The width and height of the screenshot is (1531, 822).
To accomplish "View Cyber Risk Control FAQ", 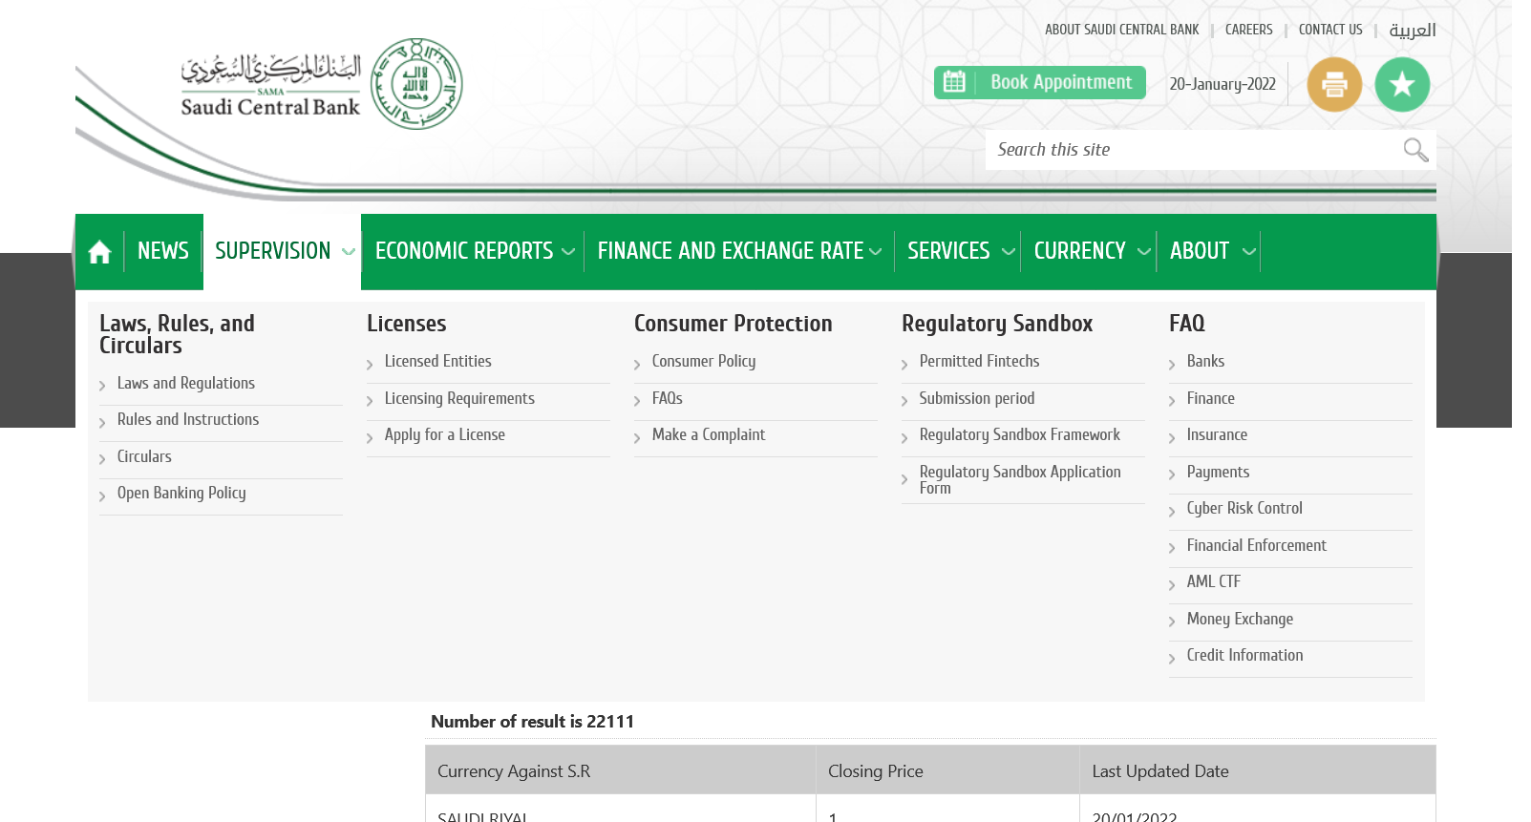I will pyautogui.click(x=1244, y=508).
